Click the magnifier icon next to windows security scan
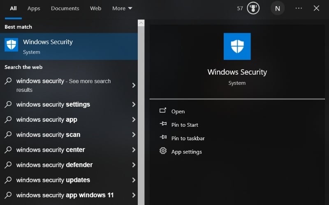The height and width of the screenshot is (205, 329). (8, 134)
